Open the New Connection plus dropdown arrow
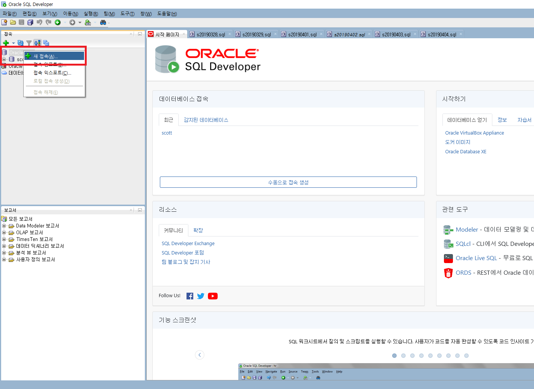Viewport: 534px width, 389px height. click(x=14, y=43)
